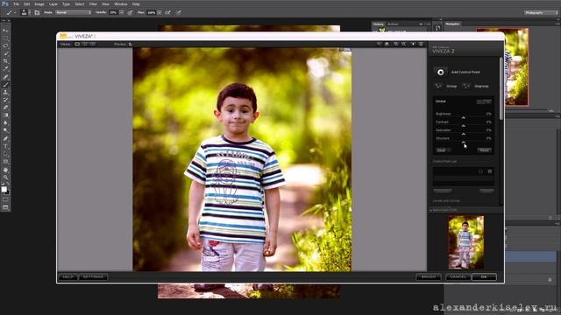Select the Type tool
This screenshot has height=315, width=561.
[5, 146]
